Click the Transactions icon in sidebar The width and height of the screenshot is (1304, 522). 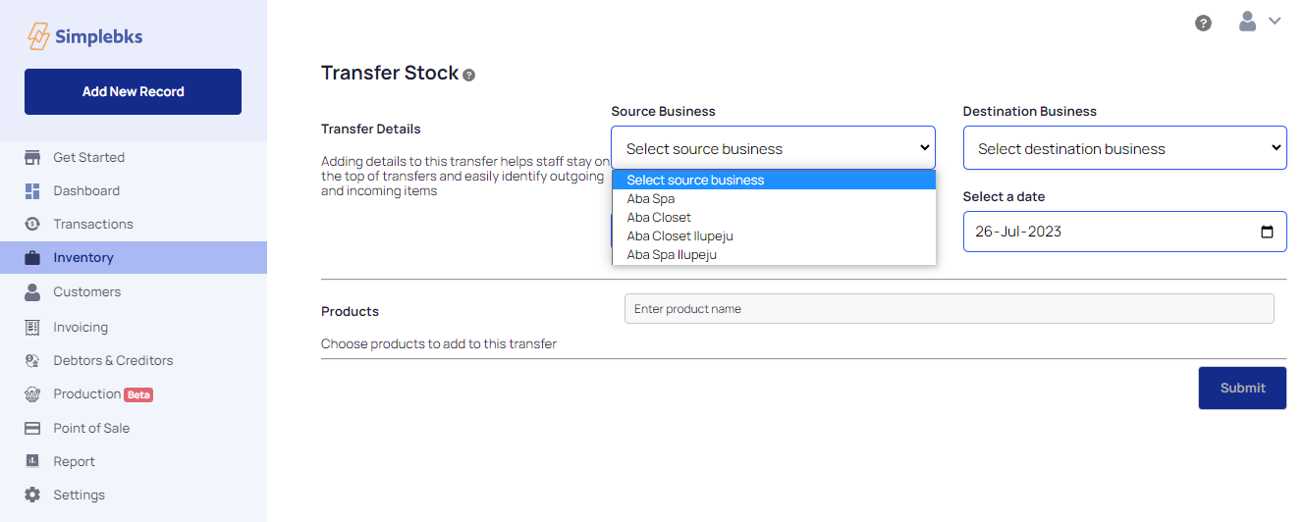click(x=32, y=224)
